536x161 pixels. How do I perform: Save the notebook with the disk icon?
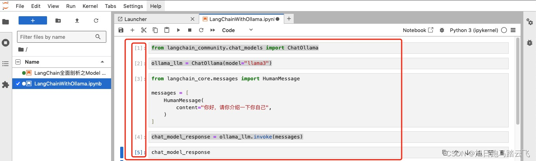click(x=121, y=30)
